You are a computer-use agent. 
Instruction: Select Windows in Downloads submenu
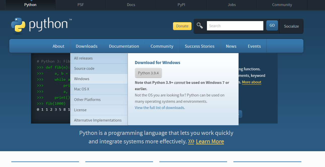pos(99,79)
